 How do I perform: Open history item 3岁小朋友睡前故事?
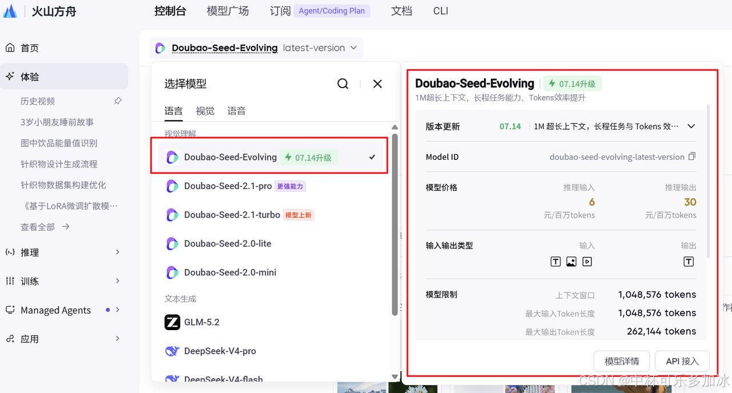57,122
